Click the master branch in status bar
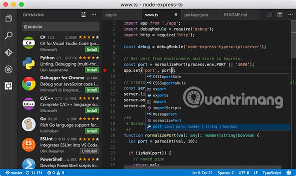The image size is (296, 176). [x=14, y=173]
